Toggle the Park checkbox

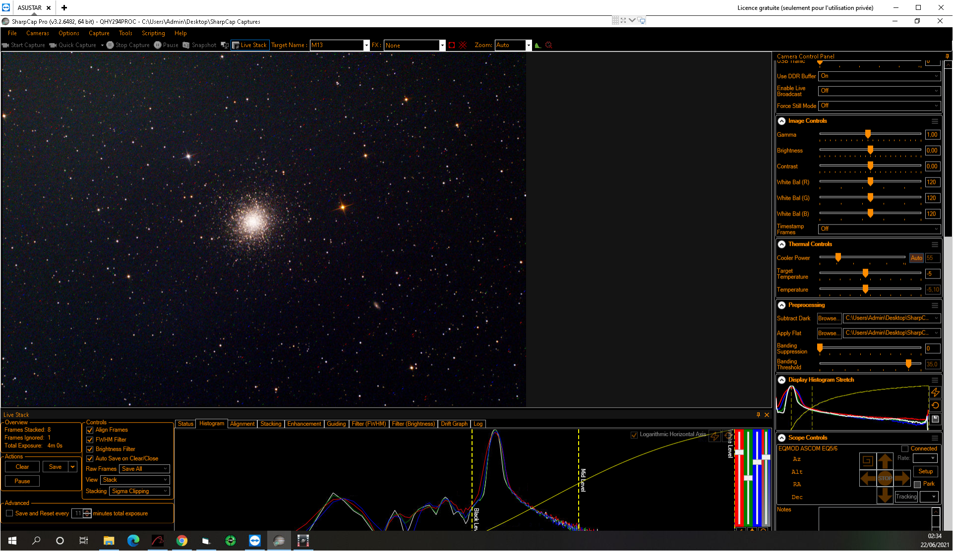tap(917, 484)
